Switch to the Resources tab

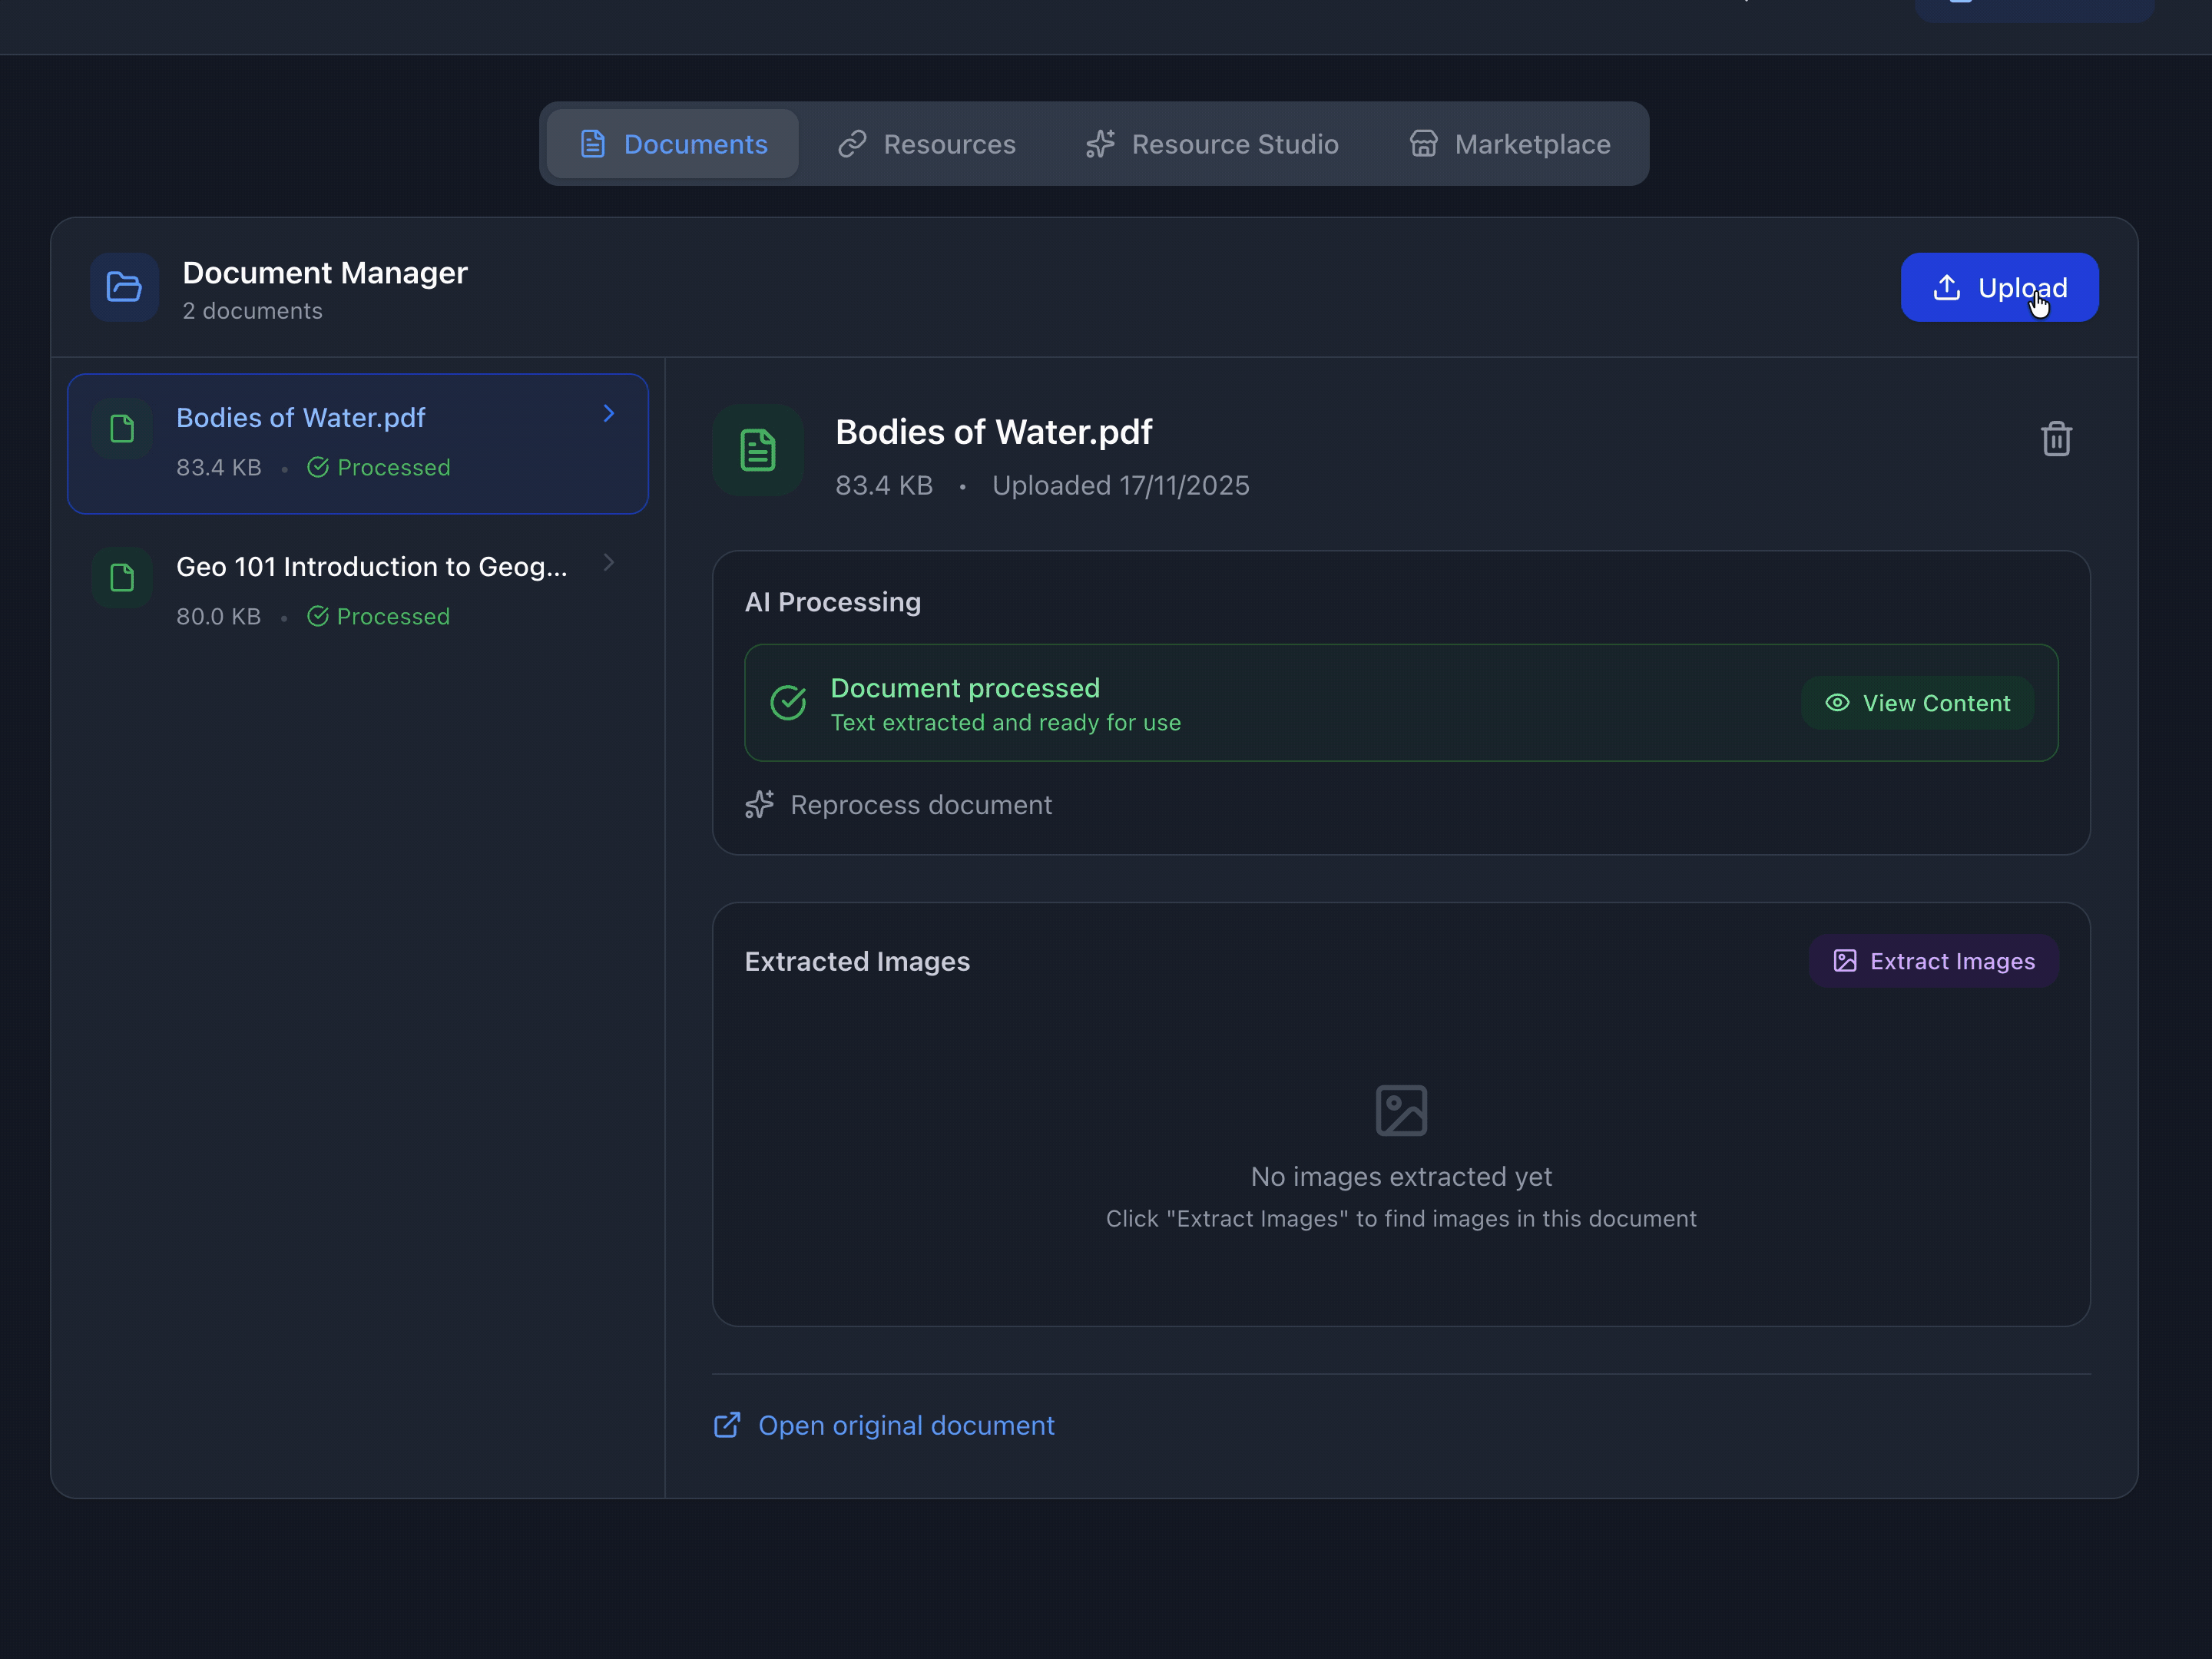coord(927,144)
